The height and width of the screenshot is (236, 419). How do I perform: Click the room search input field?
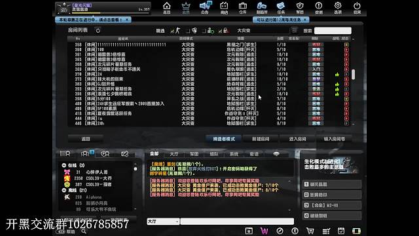tap(333, 31)
